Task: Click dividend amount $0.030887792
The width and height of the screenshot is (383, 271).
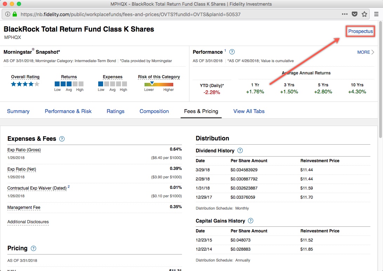Action: pos(244,179)
